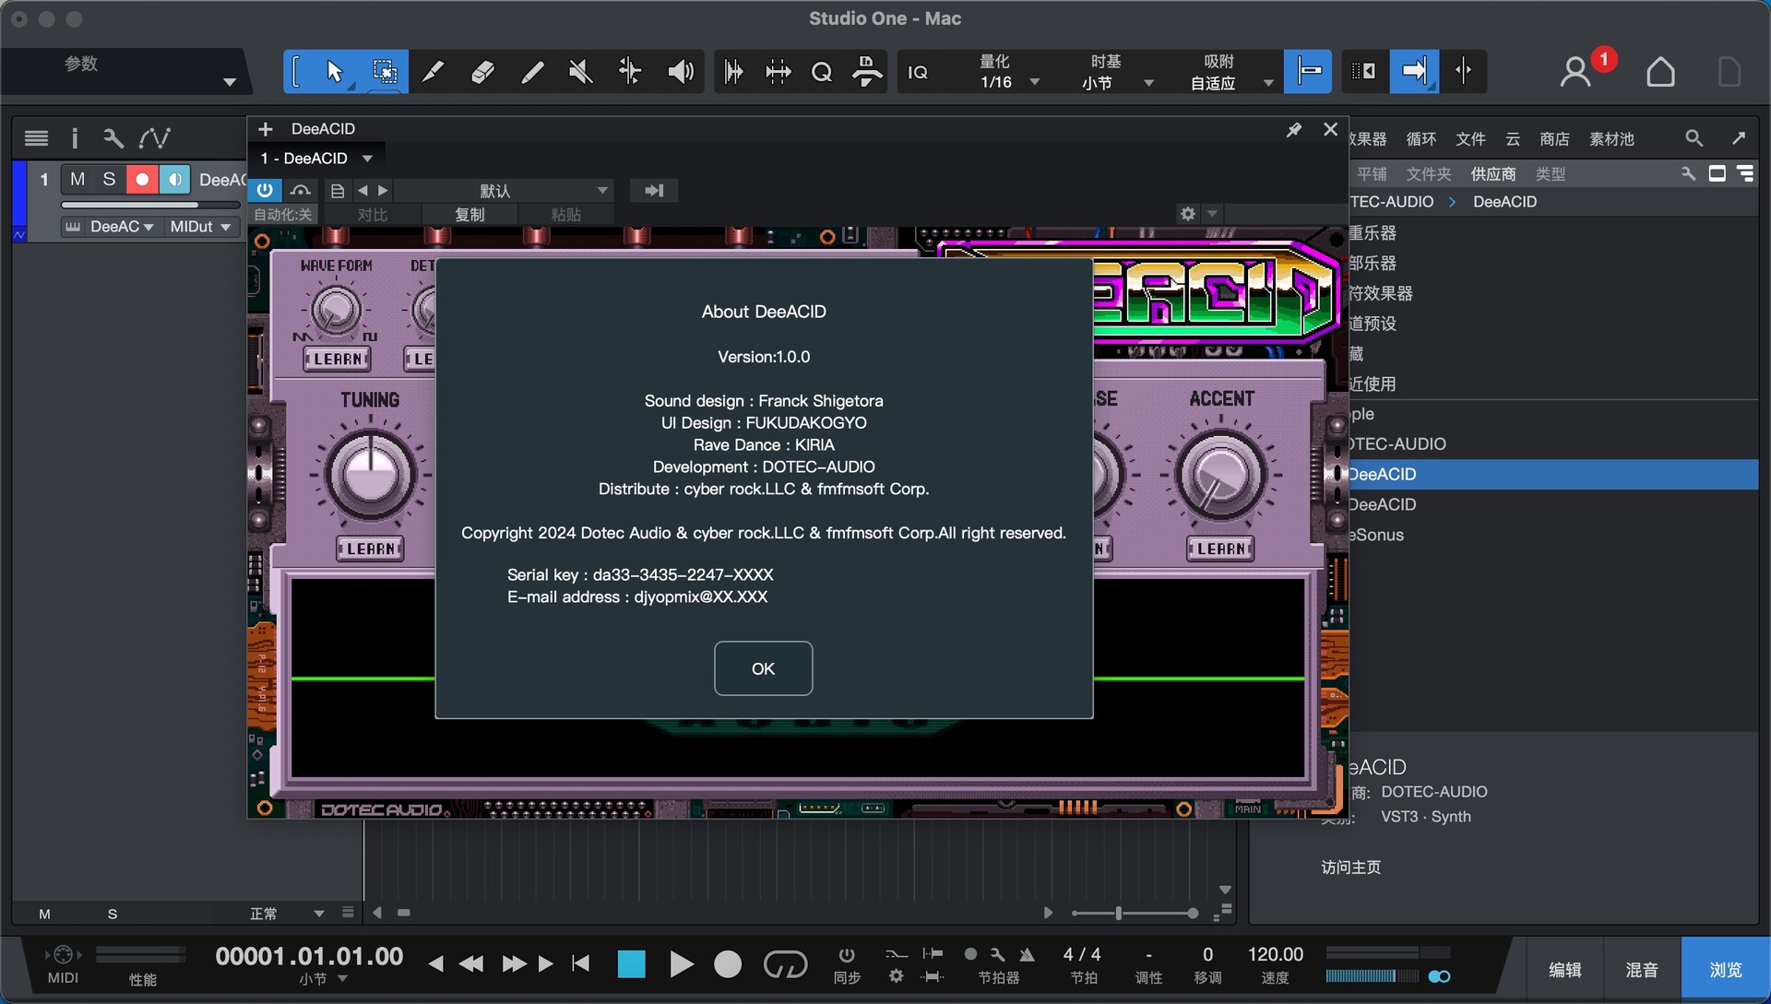This screenshot has width=1771, height=1004.
Task: Toggle snap-to-grid button in toolbar
Action: [1308, 71]
